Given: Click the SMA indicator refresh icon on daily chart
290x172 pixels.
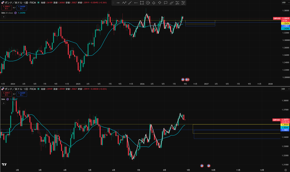Looking at the screenshot, I should point(8,99).
